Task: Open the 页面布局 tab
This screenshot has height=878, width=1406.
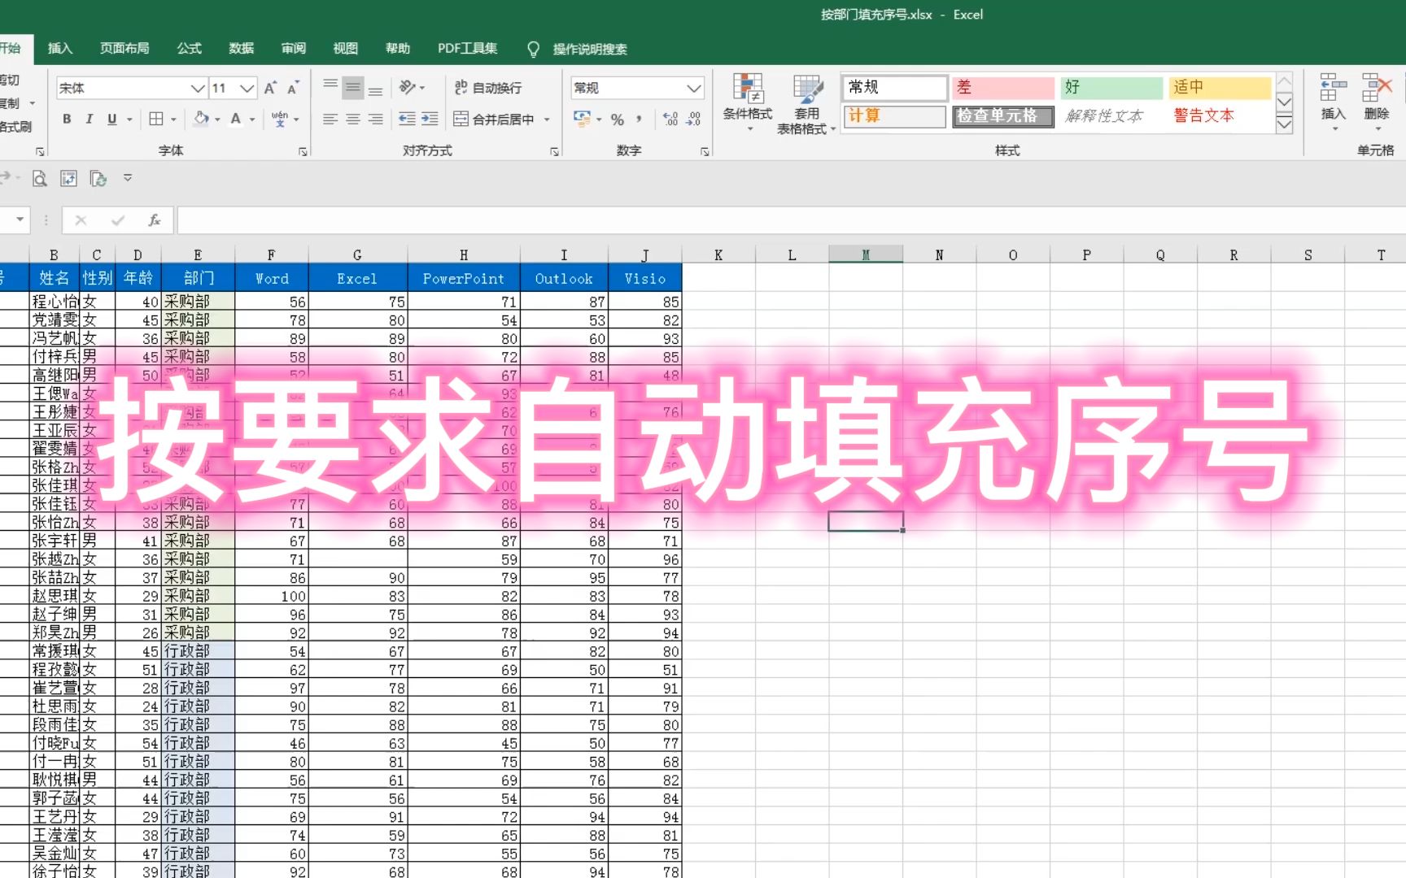Action: click(124, 49)
